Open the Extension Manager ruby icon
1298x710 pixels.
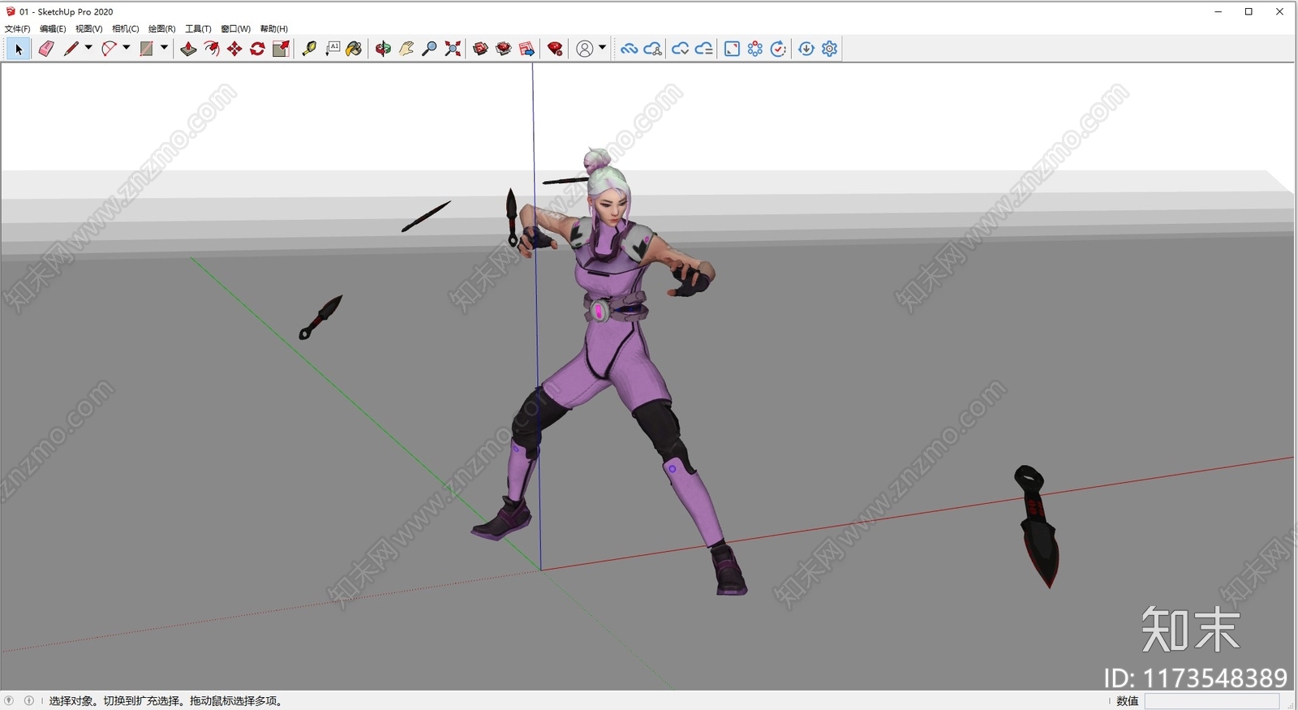tap(555, 49)
